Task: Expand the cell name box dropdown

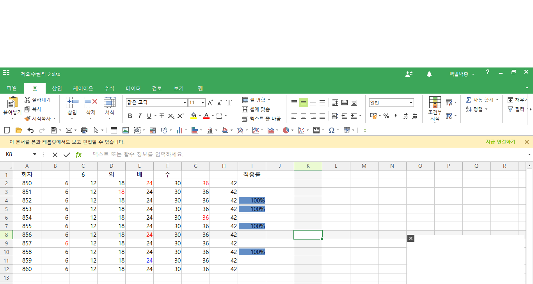Action: click(34, 154)
